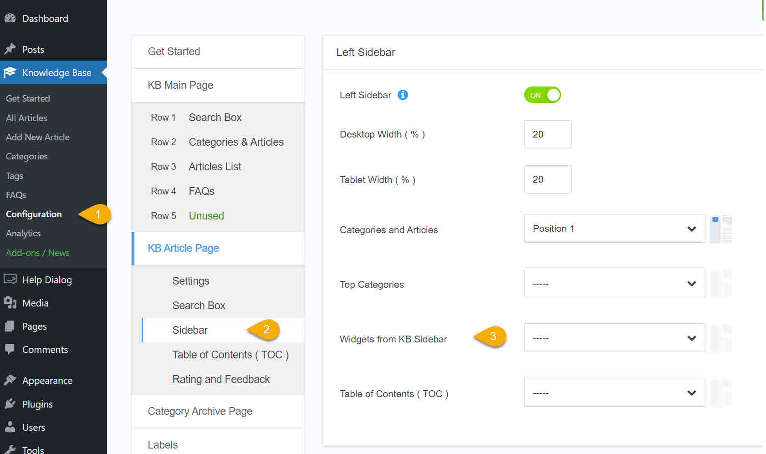Viewport: 766px width, 454px height.
Task: Click the Comments speech bubble icon
Action: 10,349
